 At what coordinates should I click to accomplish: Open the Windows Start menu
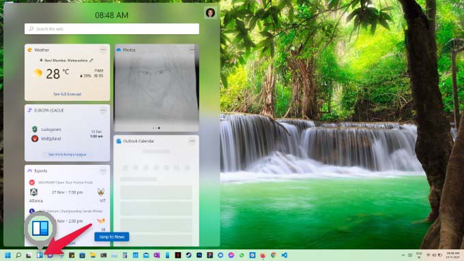coord(8,255)
